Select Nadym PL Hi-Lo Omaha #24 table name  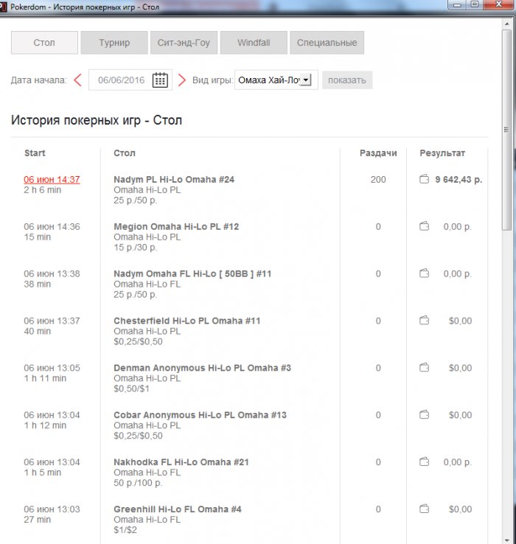pos(174,179)
